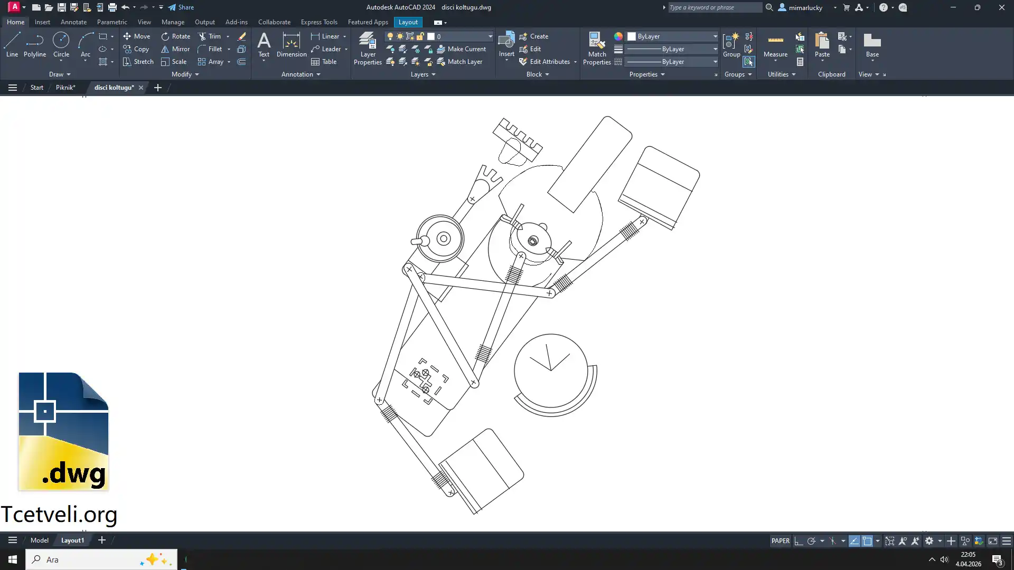Toggle object snap tracking in status bar
This screenshot has width=1014, height=570.
[x=854, y=541]
